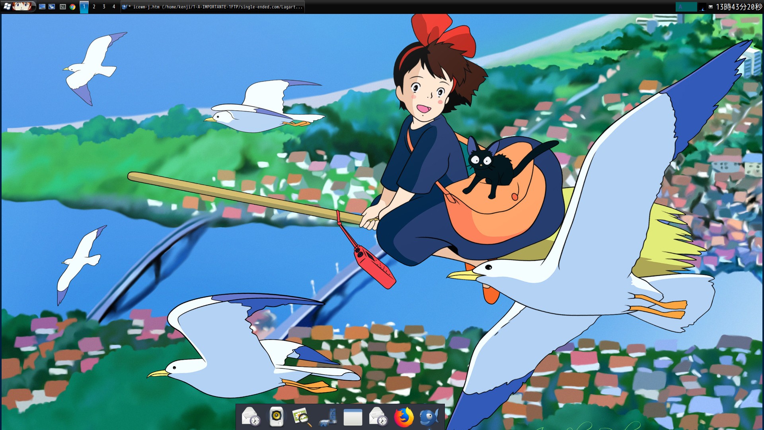This screenshot has height=430, width=764.
Task: Launch Google Chrome from the taskbar
Action: coord(73,7)
